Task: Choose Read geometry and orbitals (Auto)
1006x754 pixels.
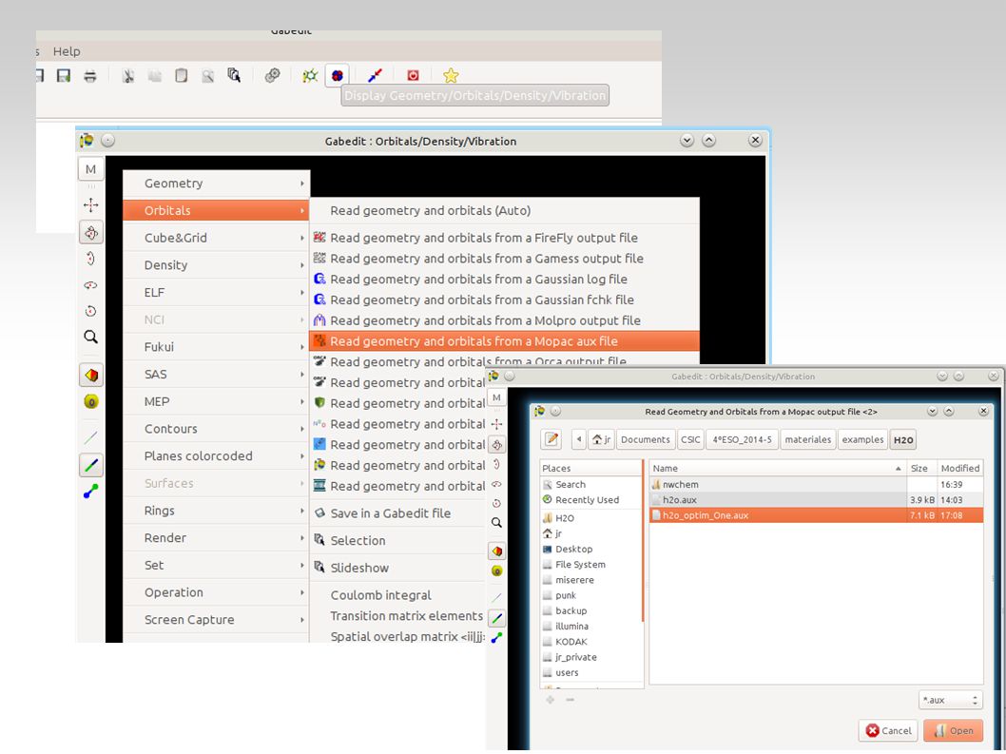Action: 504,210
